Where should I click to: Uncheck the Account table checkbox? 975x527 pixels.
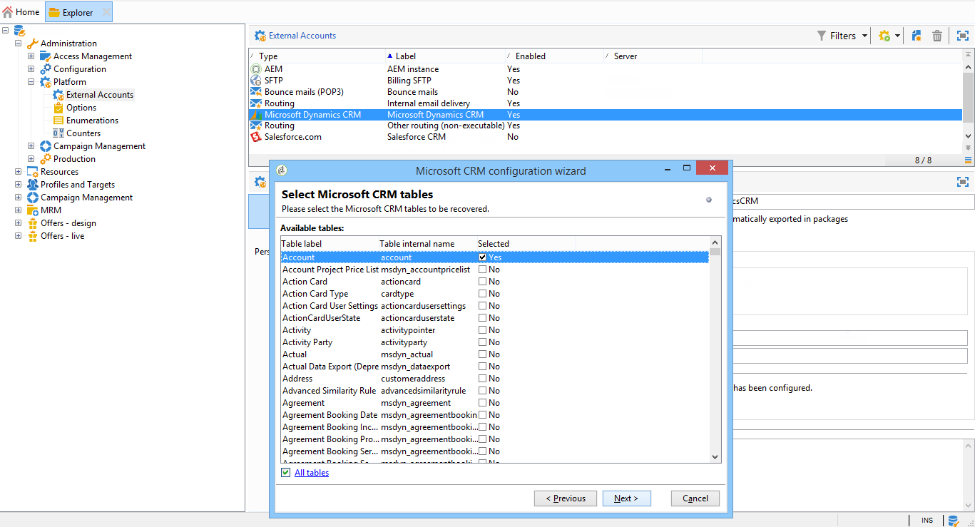483,257
